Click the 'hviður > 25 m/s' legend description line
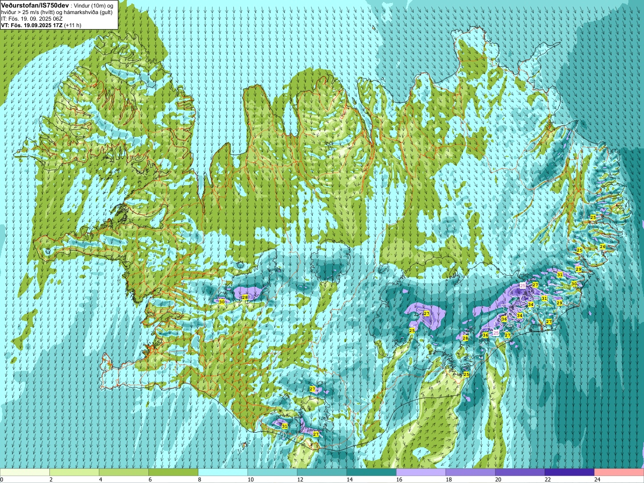The width and height of the screenshot is (644, 483). tap(57, 12)
